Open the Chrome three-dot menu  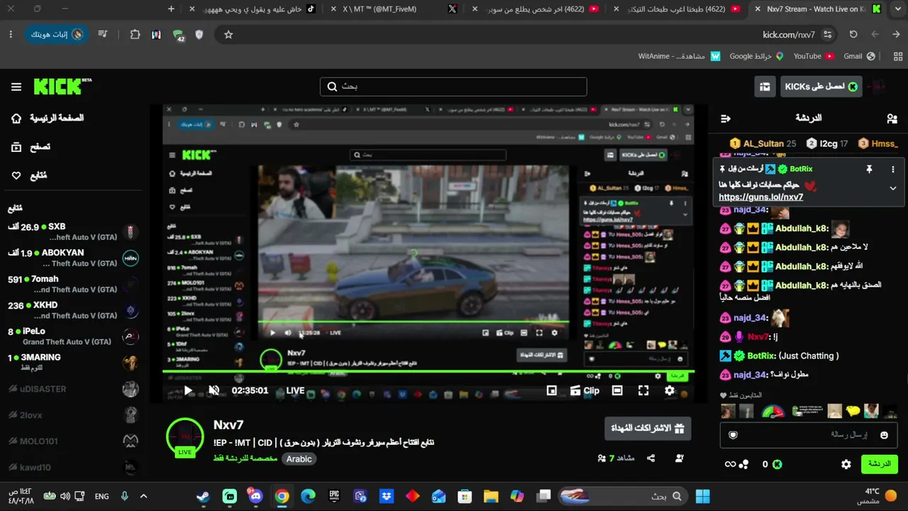(11, 34)
